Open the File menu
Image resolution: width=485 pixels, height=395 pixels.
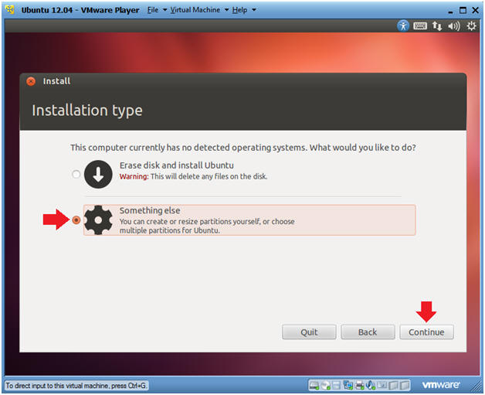[153, 10]
